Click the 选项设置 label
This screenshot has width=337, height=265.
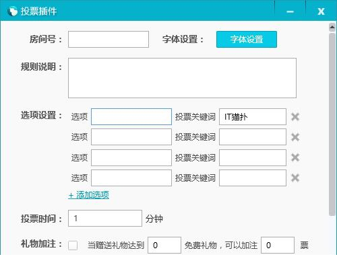tap(41, 115)
